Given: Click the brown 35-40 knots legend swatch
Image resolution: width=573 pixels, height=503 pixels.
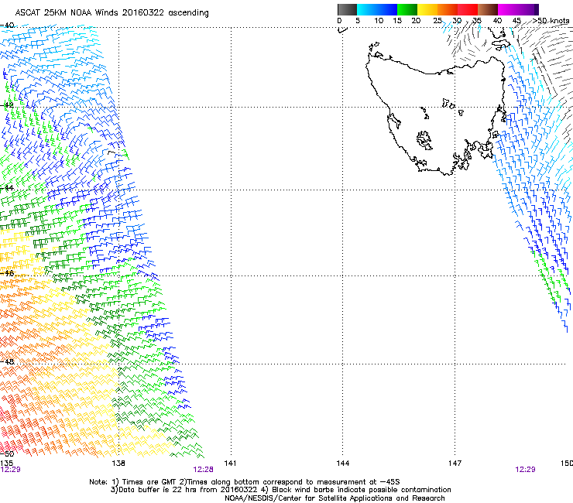Looking at the screenshot, I should click(x=488, y=9).
